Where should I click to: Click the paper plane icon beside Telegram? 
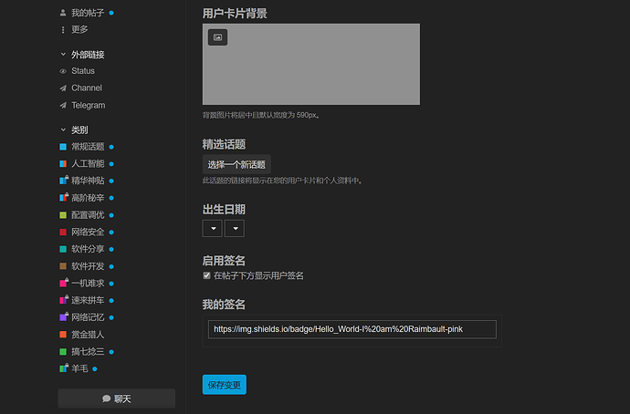(63, 106)
